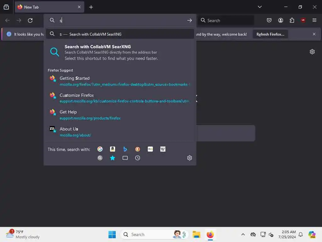The image size is (322, 242).
Task: Click the Firefox taskbar icon
Action: (x=210, y=234)
